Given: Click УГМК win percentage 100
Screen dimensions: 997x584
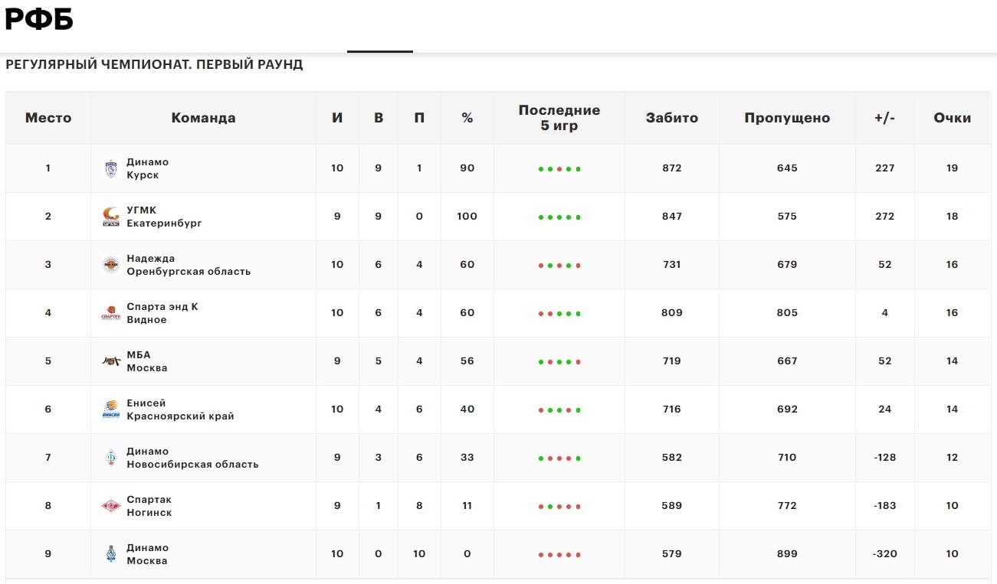Looking at the screenshot, I should 467,217.
